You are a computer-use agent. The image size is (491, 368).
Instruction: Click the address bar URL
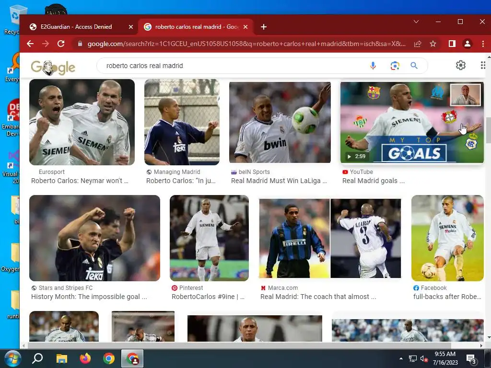tap(246, 44)
